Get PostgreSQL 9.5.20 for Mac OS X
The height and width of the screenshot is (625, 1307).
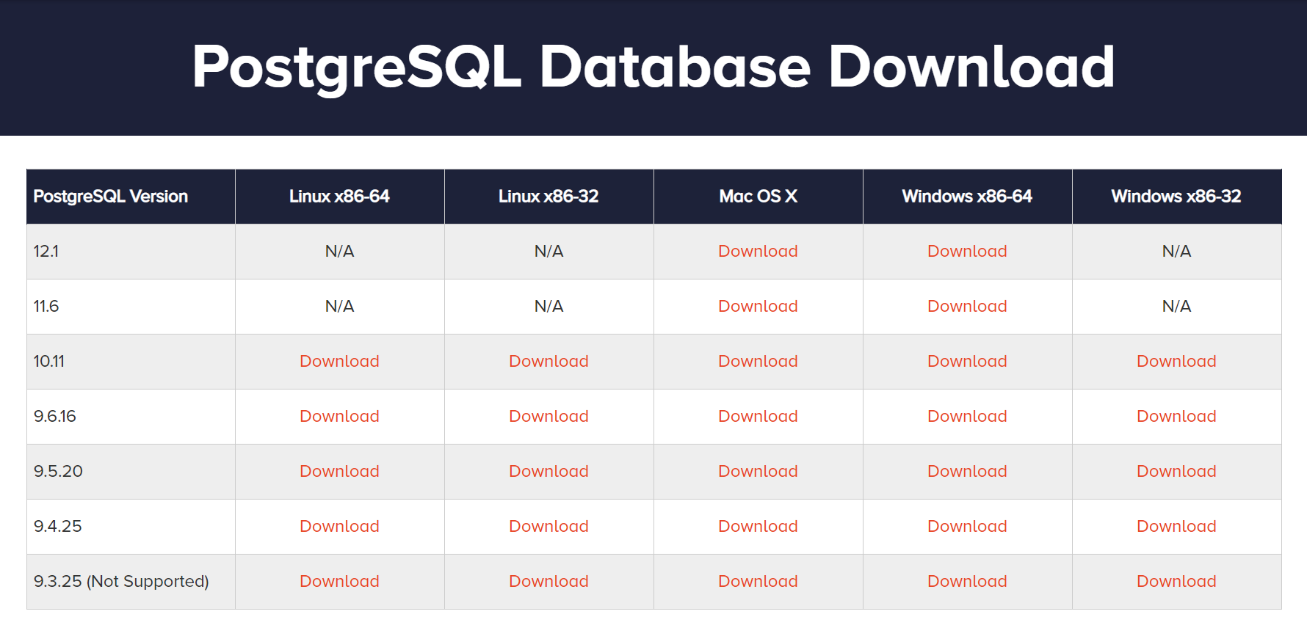tap(758, 471)
